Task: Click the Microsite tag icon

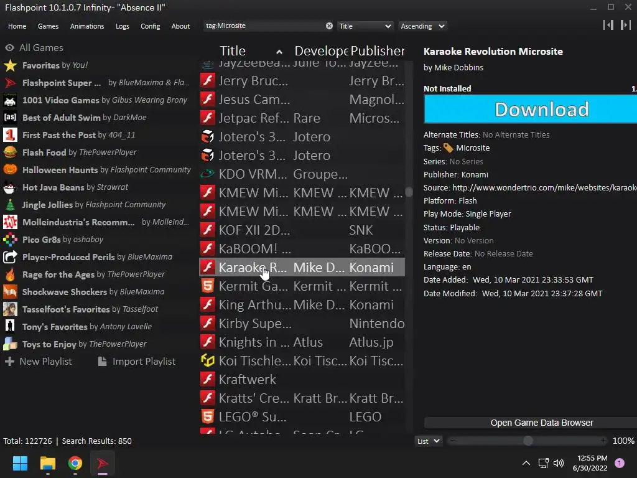Action: point(448,148)
